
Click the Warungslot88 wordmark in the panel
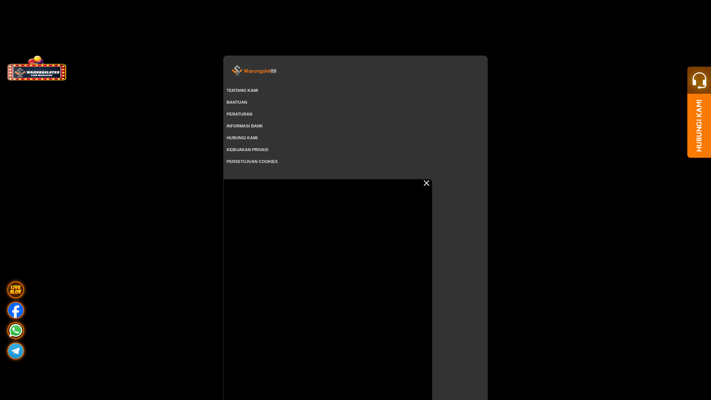(x=260, y=71)
